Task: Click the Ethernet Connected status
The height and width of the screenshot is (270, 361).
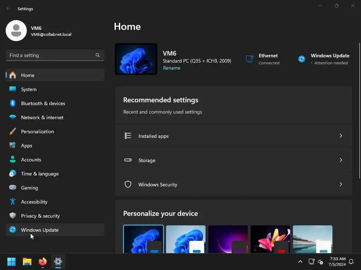Action: click(263, 59)
